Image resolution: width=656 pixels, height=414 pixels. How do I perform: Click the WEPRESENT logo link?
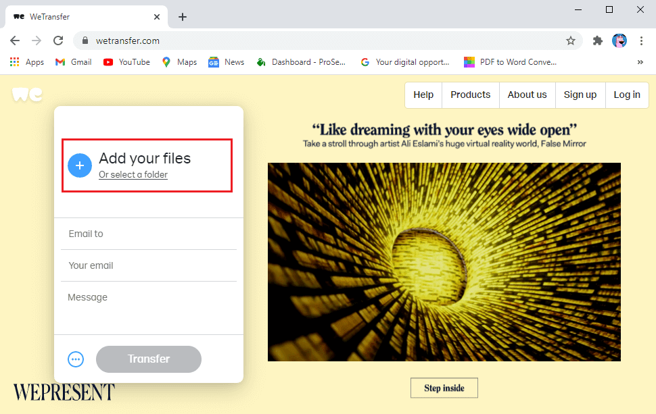pos(64,392)
